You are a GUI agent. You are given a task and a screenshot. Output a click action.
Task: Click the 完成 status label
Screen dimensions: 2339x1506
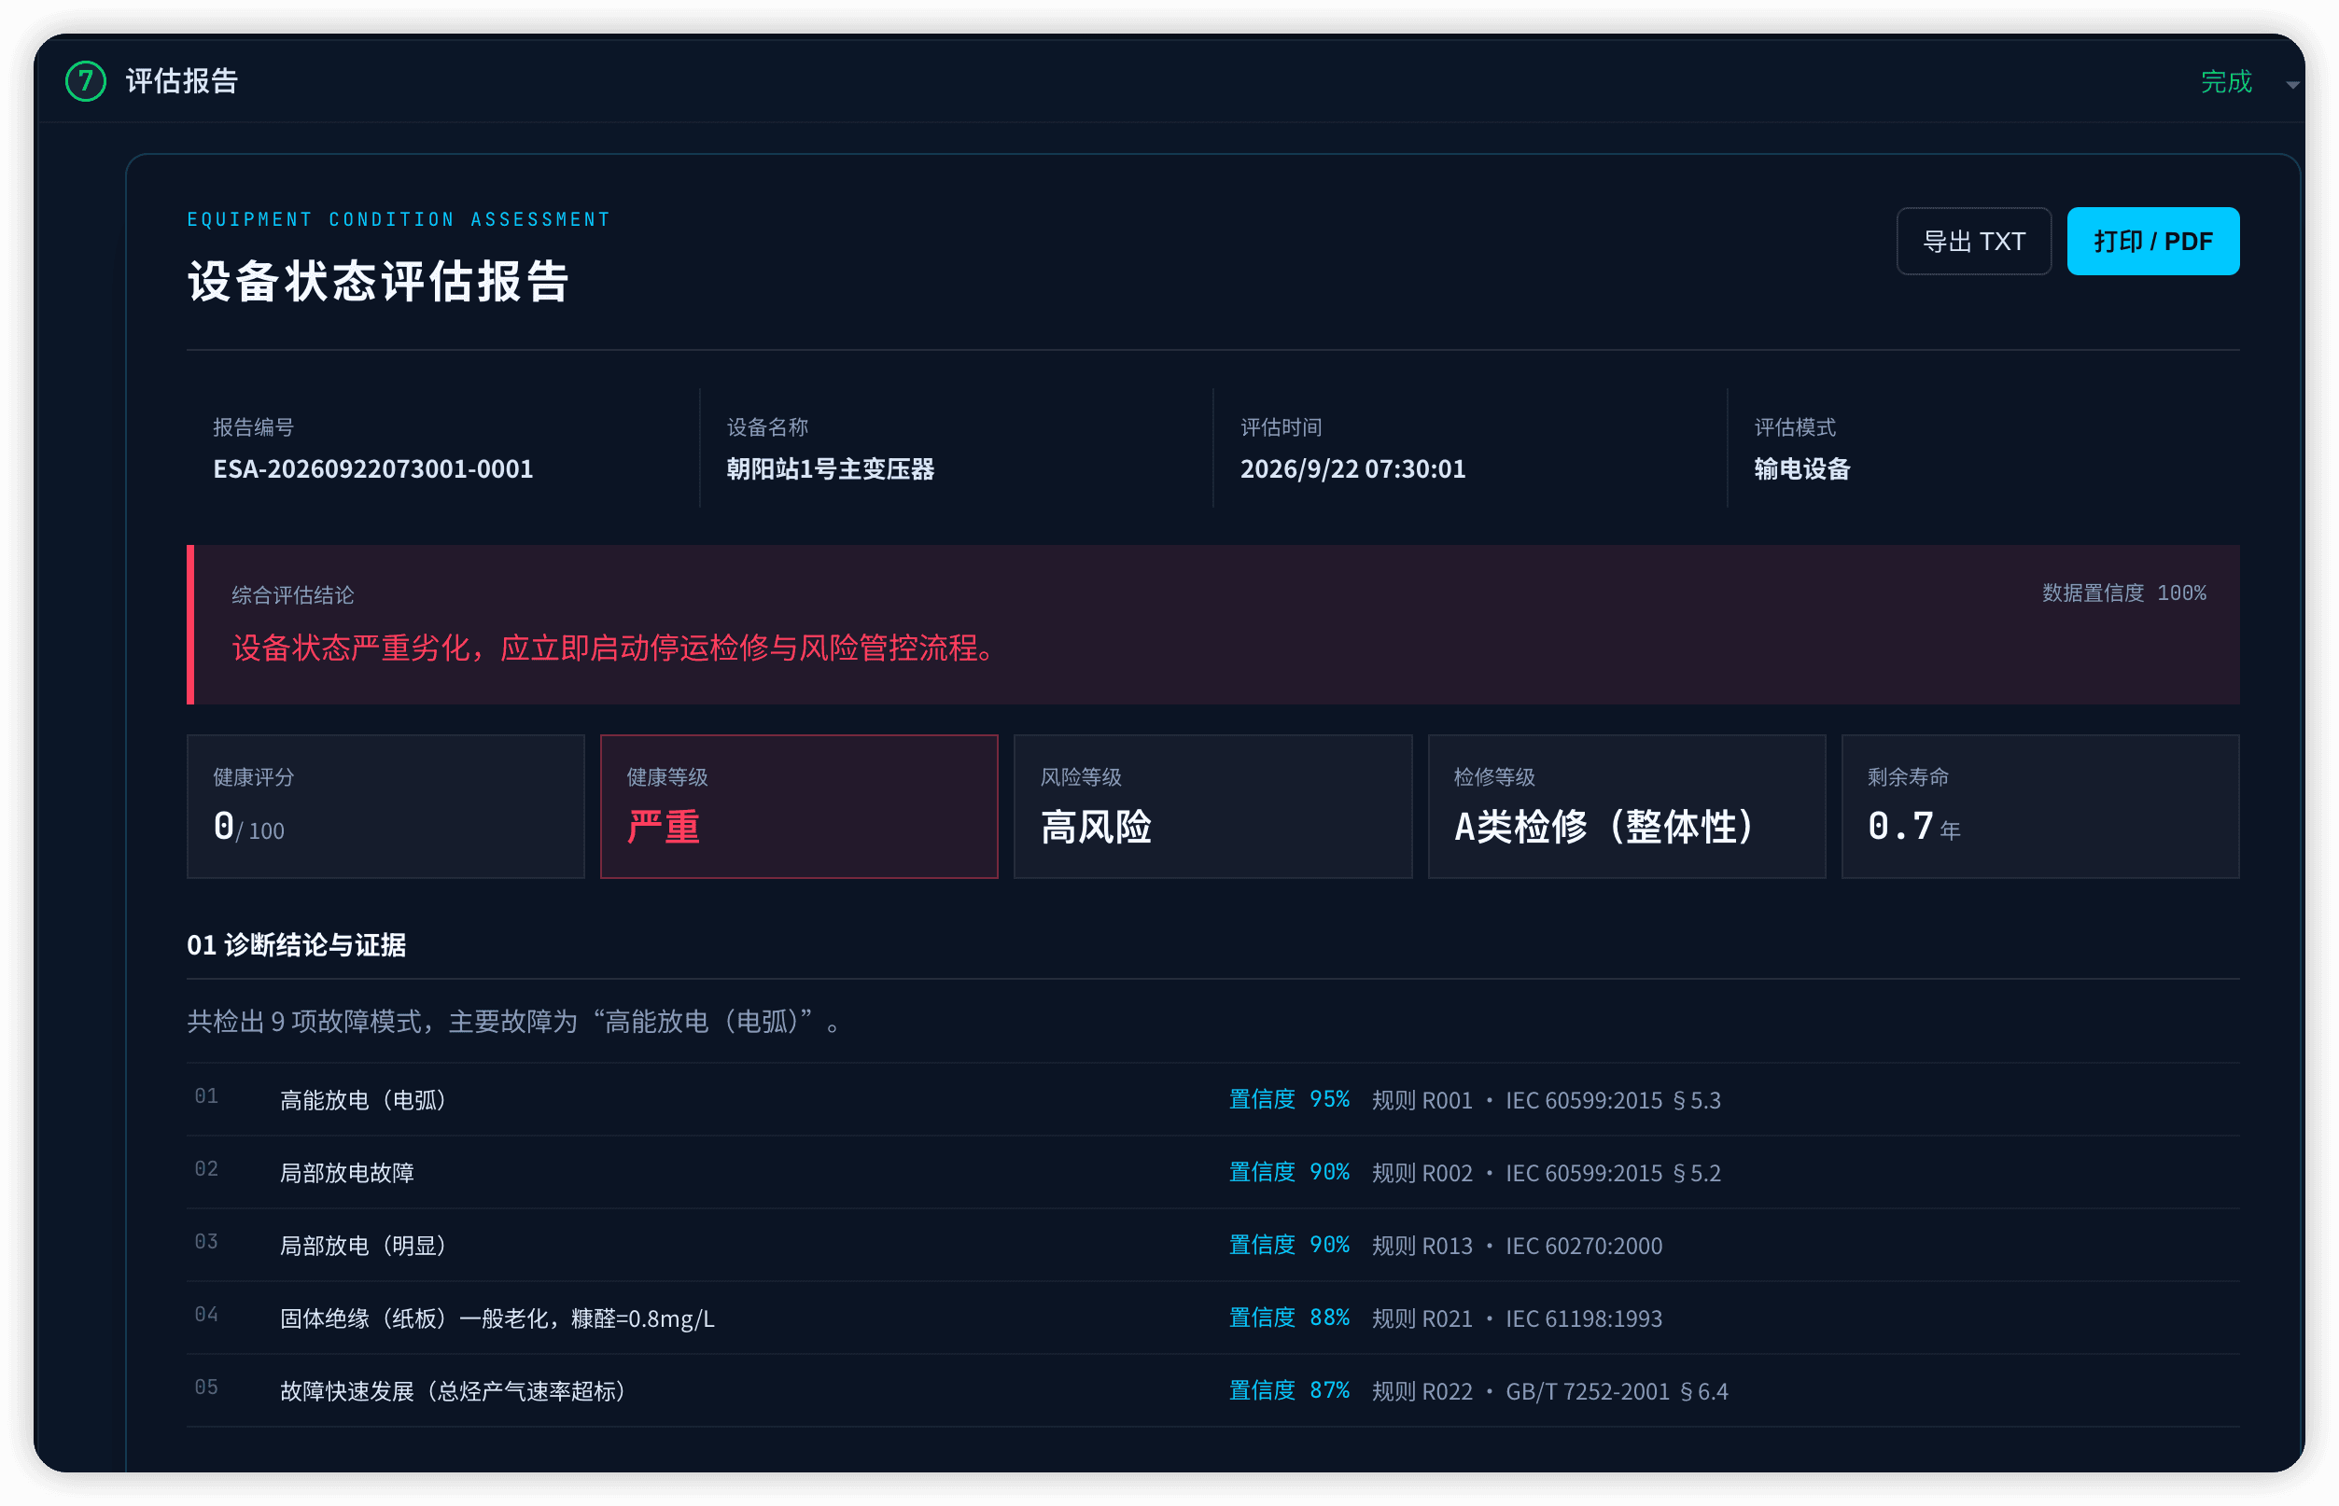(x=2225, y=81)
